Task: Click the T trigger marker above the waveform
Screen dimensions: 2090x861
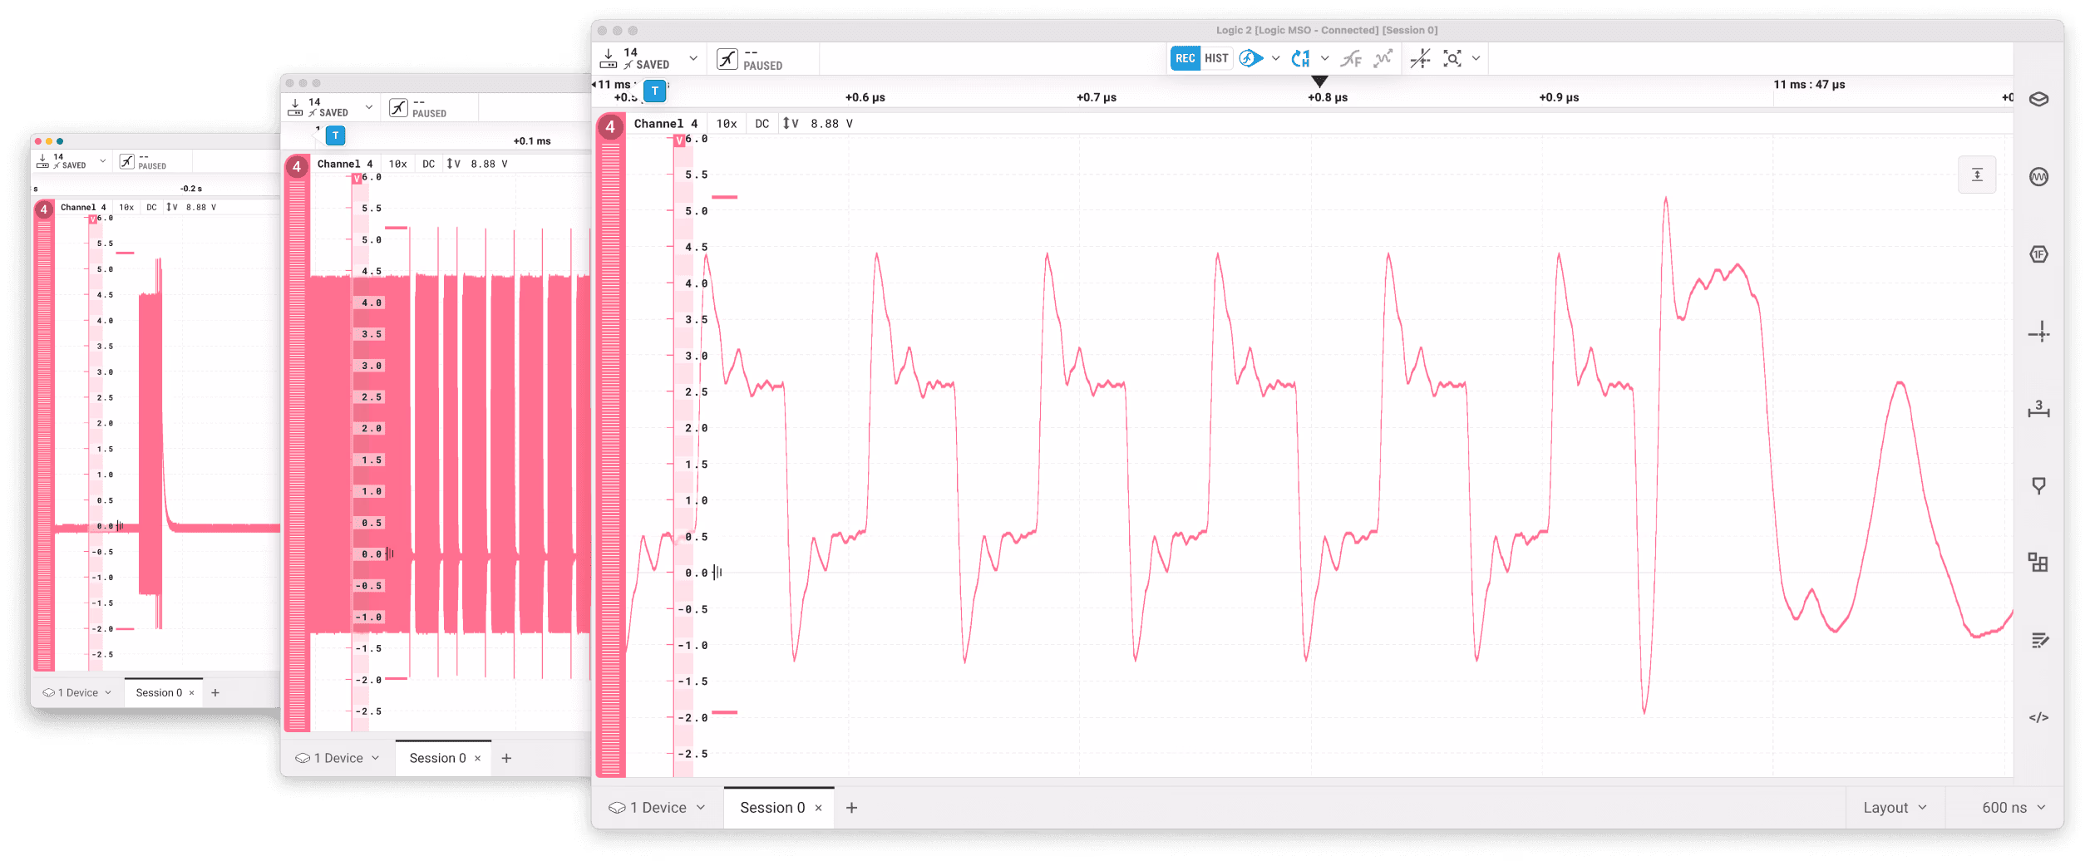Action: 655,91
